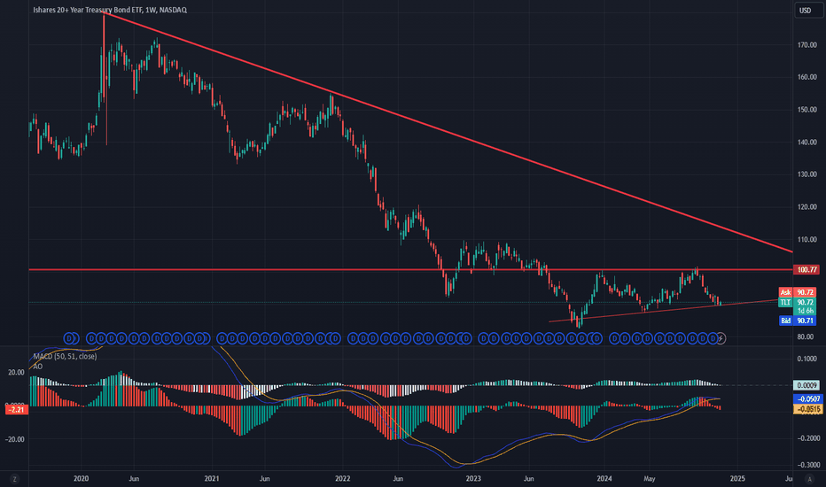
Task: Click the May label on time axis
Action: [650, 478]
